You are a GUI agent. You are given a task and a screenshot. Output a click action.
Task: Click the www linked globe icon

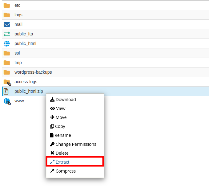coord(7,101)
